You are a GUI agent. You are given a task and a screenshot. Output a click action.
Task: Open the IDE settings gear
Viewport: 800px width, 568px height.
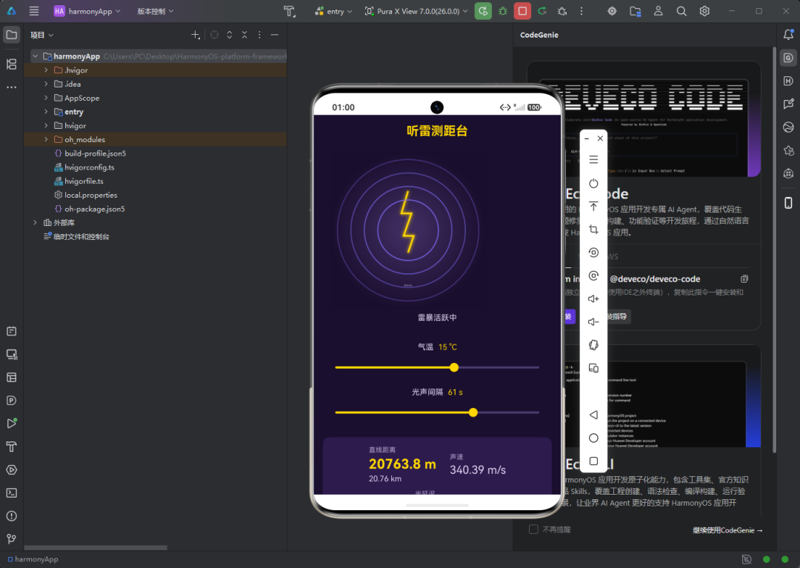(704, 10)
